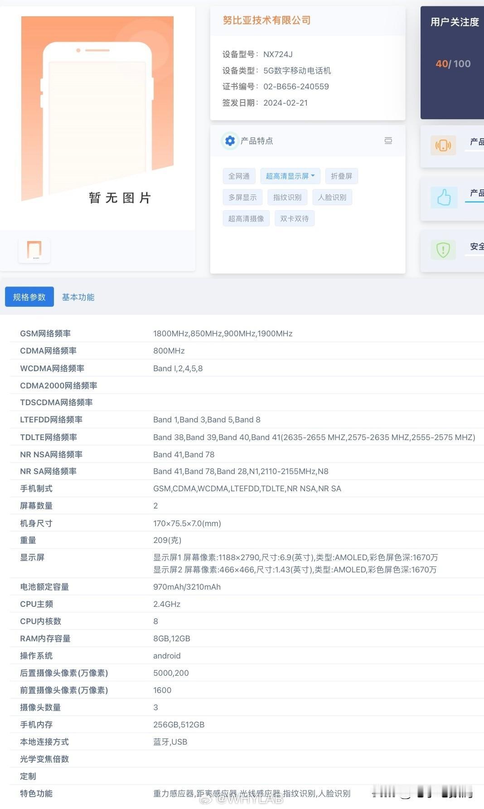Click the blue thumbs-up icon

[x=444, y=197]
